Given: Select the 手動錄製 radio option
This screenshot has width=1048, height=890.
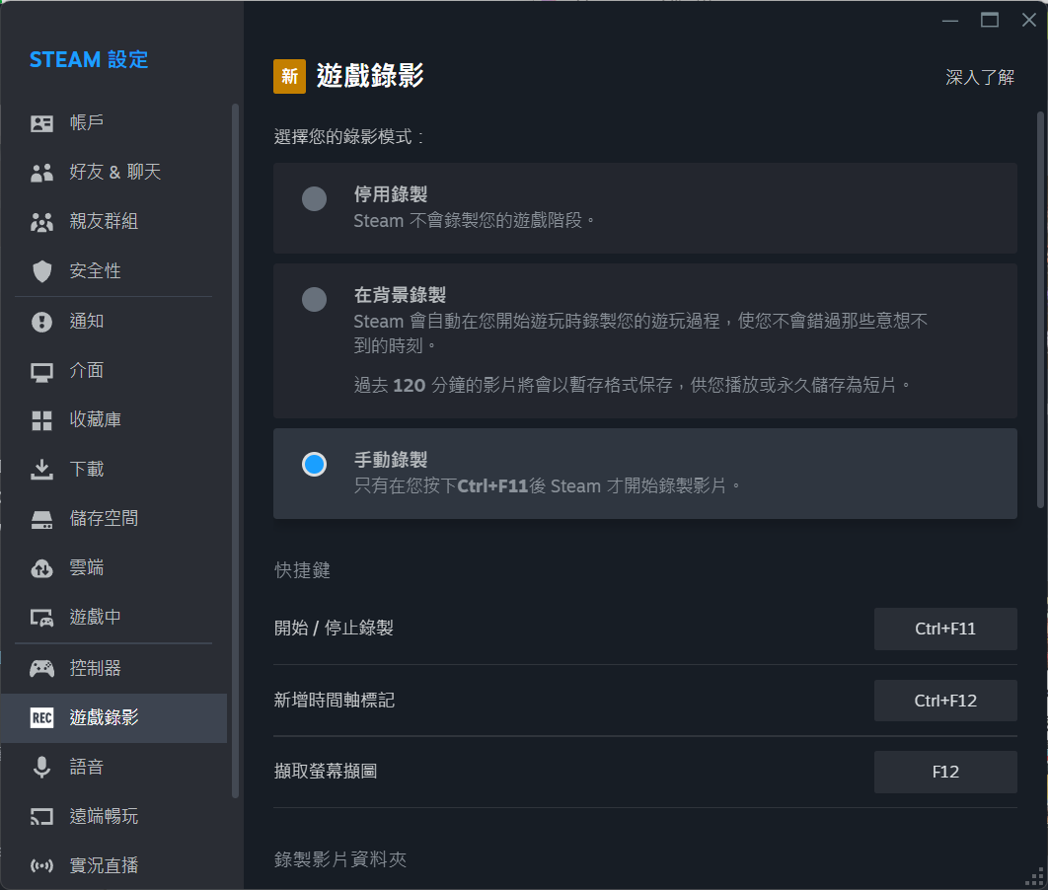Looking at the screenshot, I should [314, 464].
